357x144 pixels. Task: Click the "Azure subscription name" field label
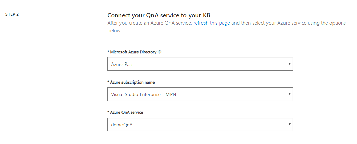tap(132, 82)
